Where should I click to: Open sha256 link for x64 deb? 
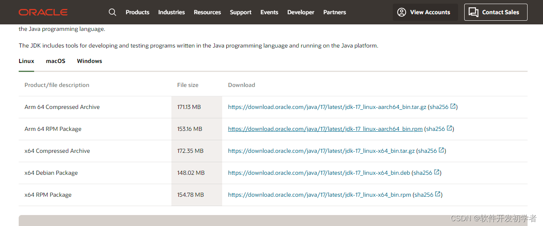(x=423, y=173)
